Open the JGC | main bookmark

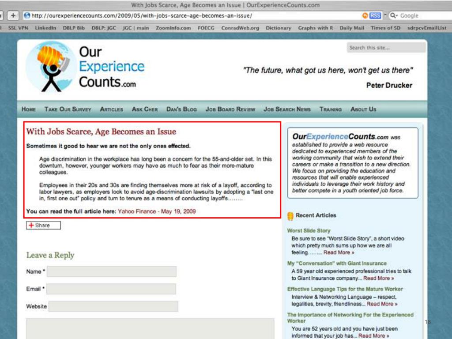click(x=136, y=28)
